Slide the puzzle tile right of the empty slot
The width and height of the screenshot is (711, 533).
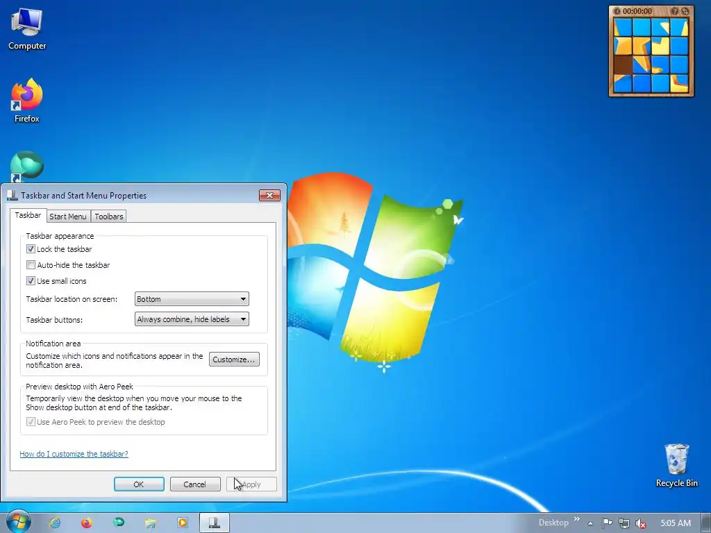(x=642, y=65)
